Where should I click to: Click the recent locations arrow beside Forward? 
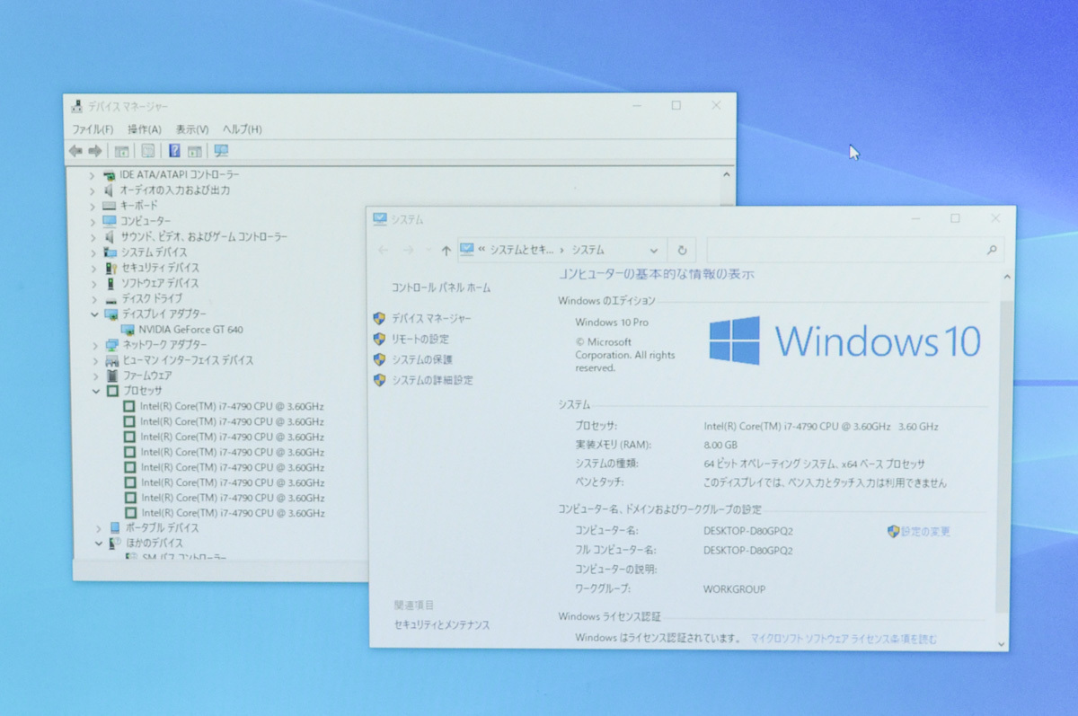pos(428,251)
